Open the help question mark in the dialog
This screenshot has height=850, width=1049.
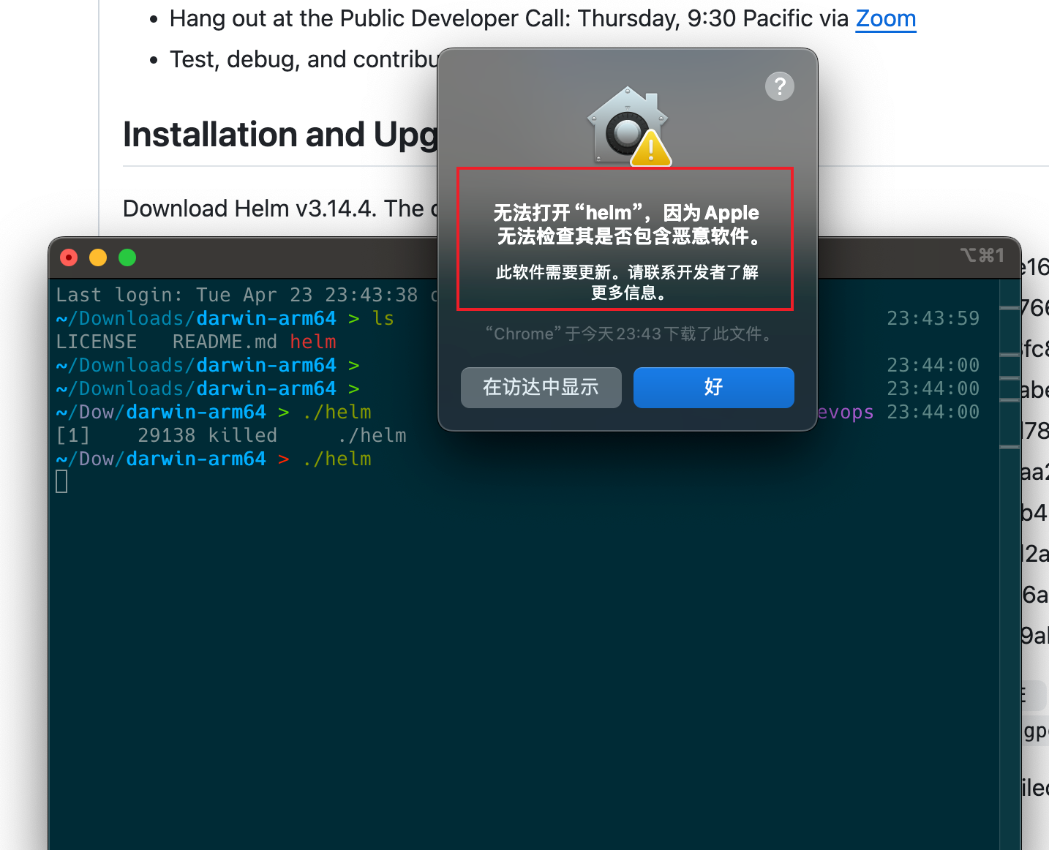coord(780,86)
